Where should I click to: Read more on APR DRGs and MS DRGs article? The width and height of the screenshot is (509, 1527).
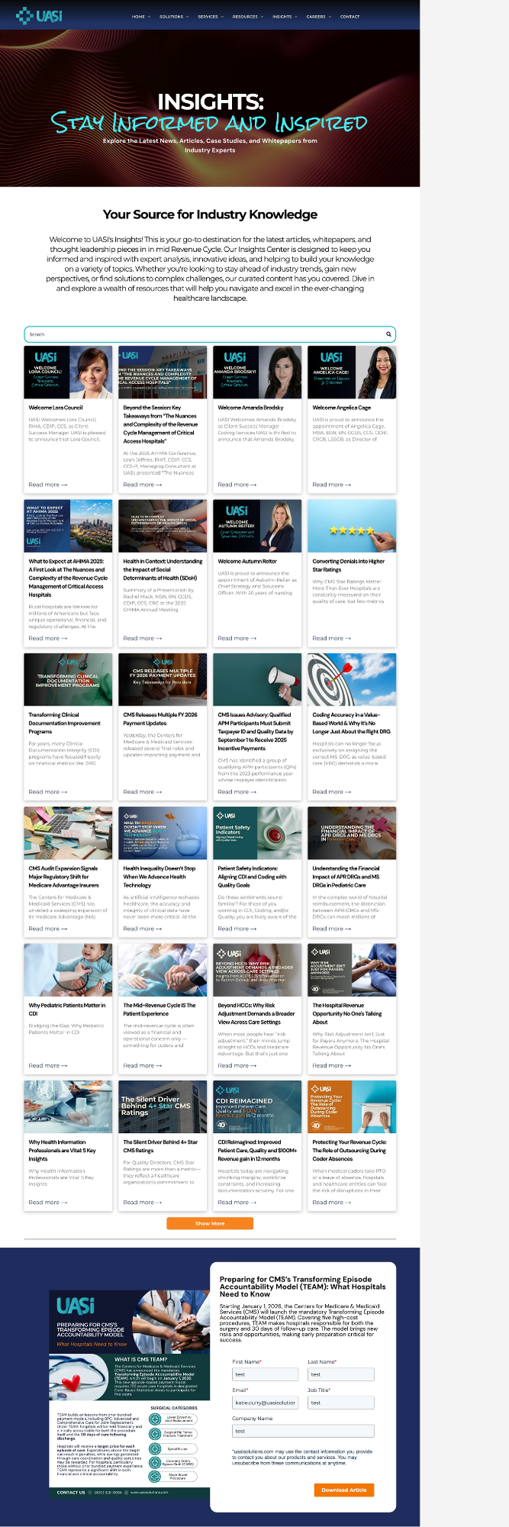pyautogui.click(x=331, y=929)
